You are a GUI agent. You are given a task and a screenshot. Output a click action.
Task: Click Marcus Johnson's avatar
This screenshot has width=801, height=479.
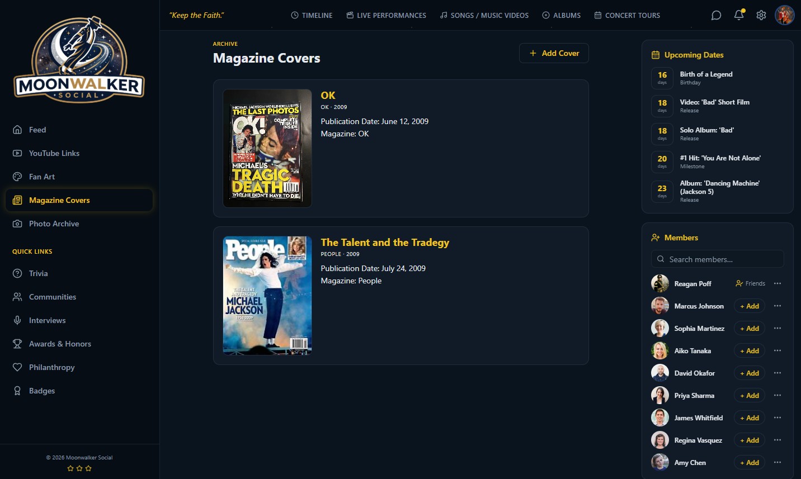(660, 306)
